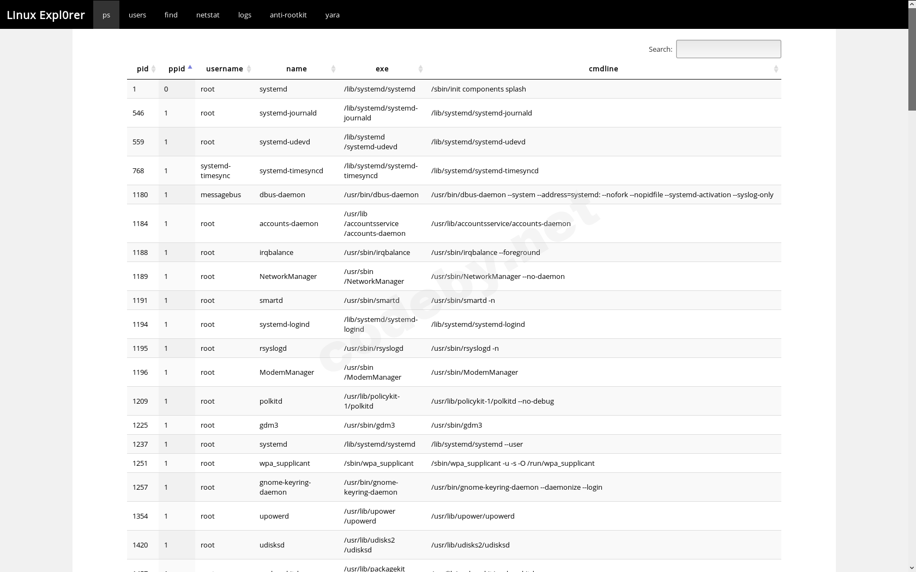
Task: Toggle the ppid ascending sort arrow
Action: coord(190,68)
